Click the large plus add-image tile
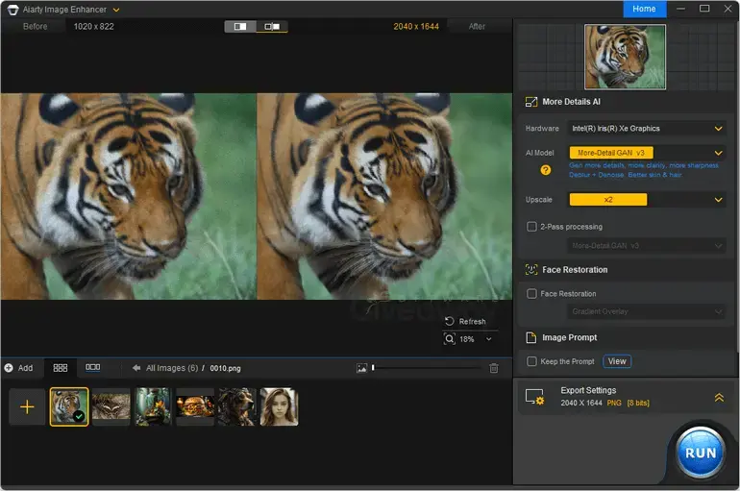 [x=27, y=406]
